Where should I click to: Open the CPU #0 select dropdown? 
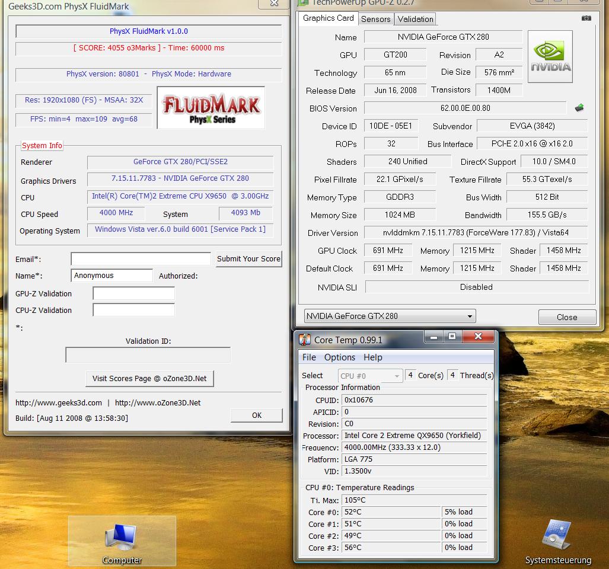pyautogui.click(x=370, y=376)
